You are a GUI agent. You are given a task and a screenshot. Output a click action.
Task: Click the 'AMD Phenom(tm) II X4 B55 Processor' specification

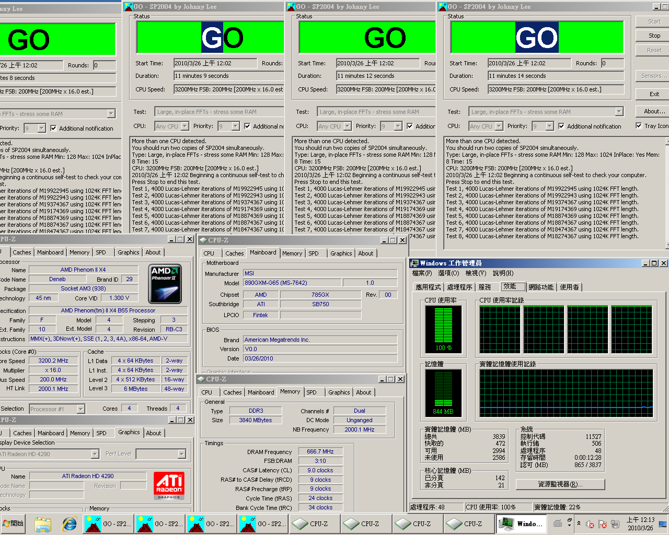click(108, 310)
